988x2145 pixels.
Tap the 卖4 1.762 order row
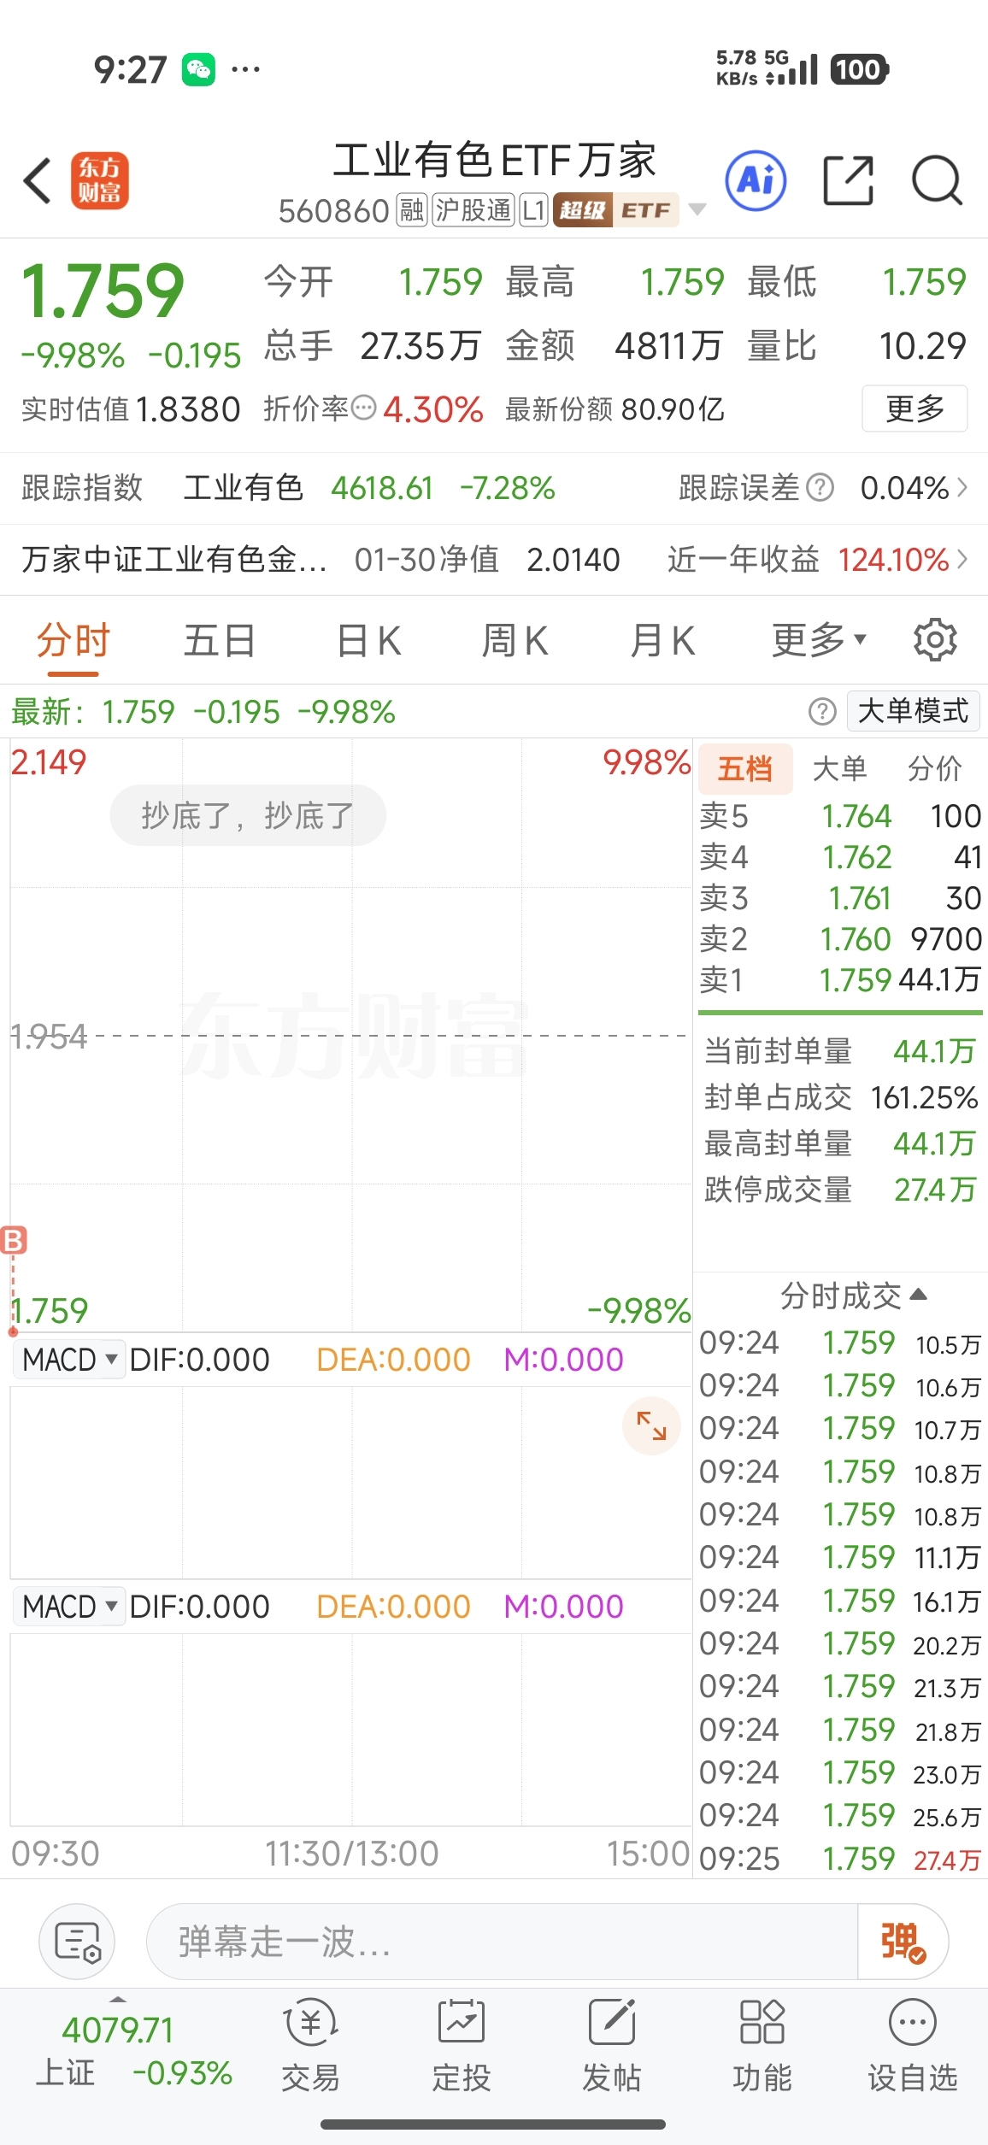(840, 857)
